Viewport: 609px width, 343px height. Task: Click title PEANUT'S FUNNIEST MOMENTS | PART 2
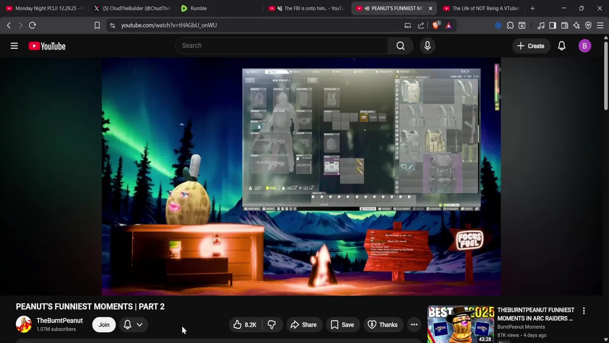pos(90,306)
